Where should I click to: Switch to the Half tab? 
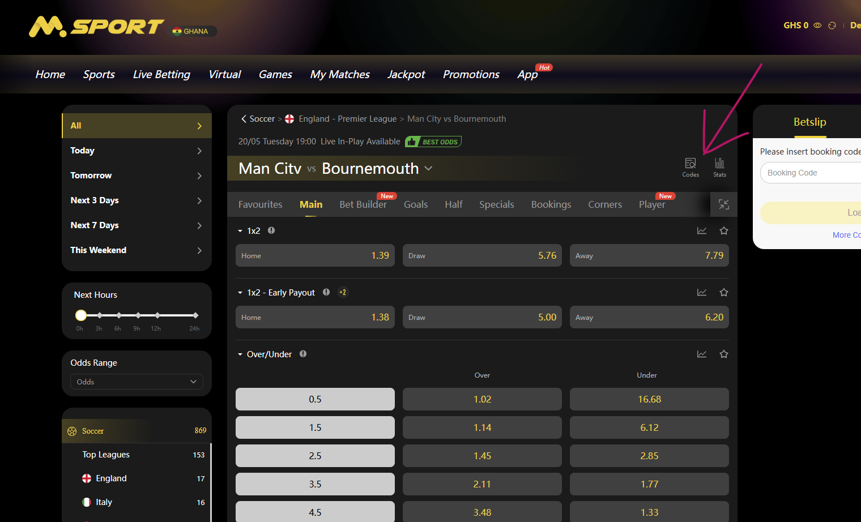tap(454, 204)
